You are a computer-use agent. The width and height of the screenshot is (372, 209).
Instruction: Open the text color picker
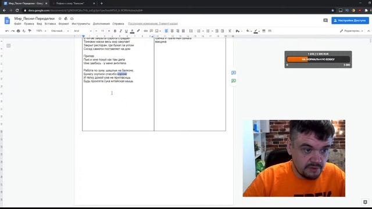click(132, 31)
